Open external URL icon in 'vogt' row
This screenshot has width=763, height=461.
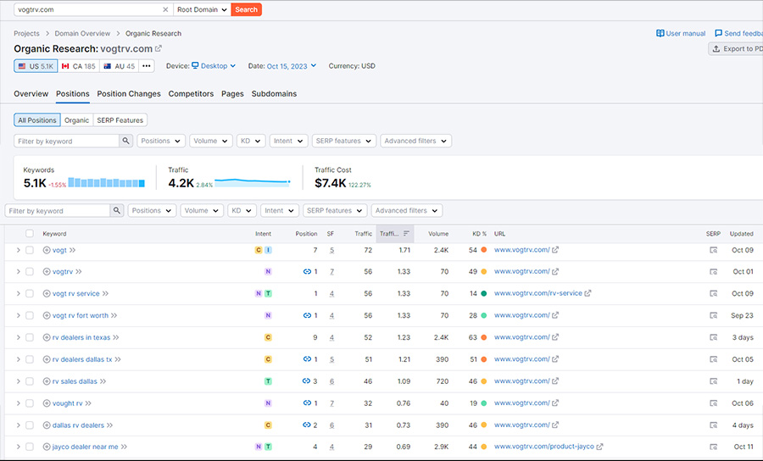pyautogui.click(x=555, y=250)
